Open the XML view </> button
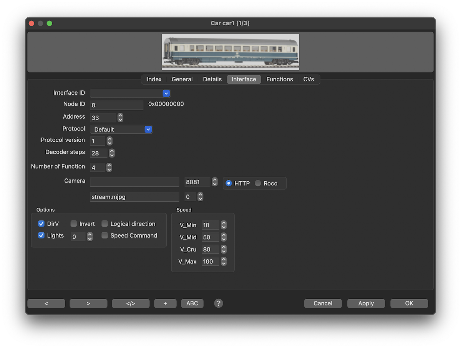The width and height of the screenshot is (461, 348). tap(131, 303)
